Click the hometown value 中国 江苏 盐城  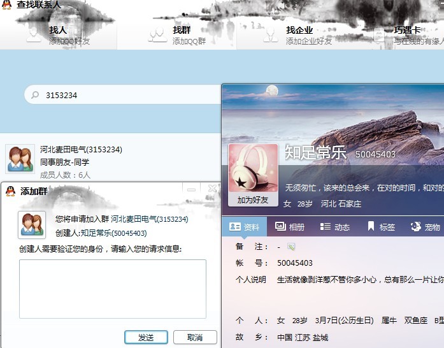pos(303,337)
